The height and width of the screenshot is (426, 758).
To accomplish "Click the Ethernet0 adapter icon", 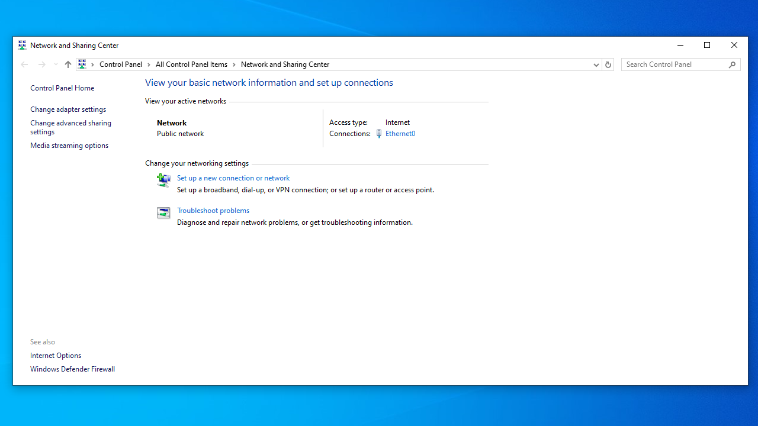I will (x=379, y=134).
